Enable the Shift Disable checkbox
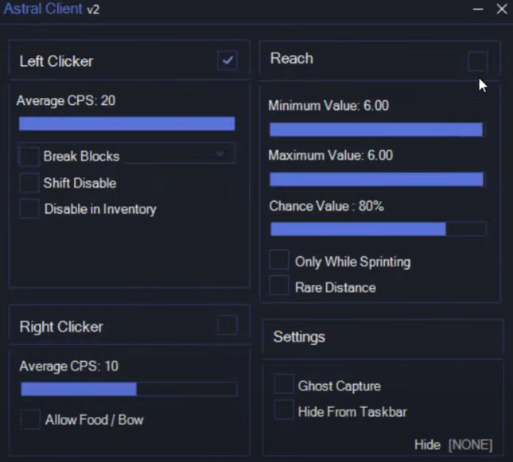This screenshot has height=462, width=513. point(30,183)
